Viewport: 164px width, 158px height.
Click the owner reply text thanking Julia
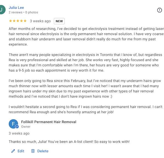[x=69, y=142]
